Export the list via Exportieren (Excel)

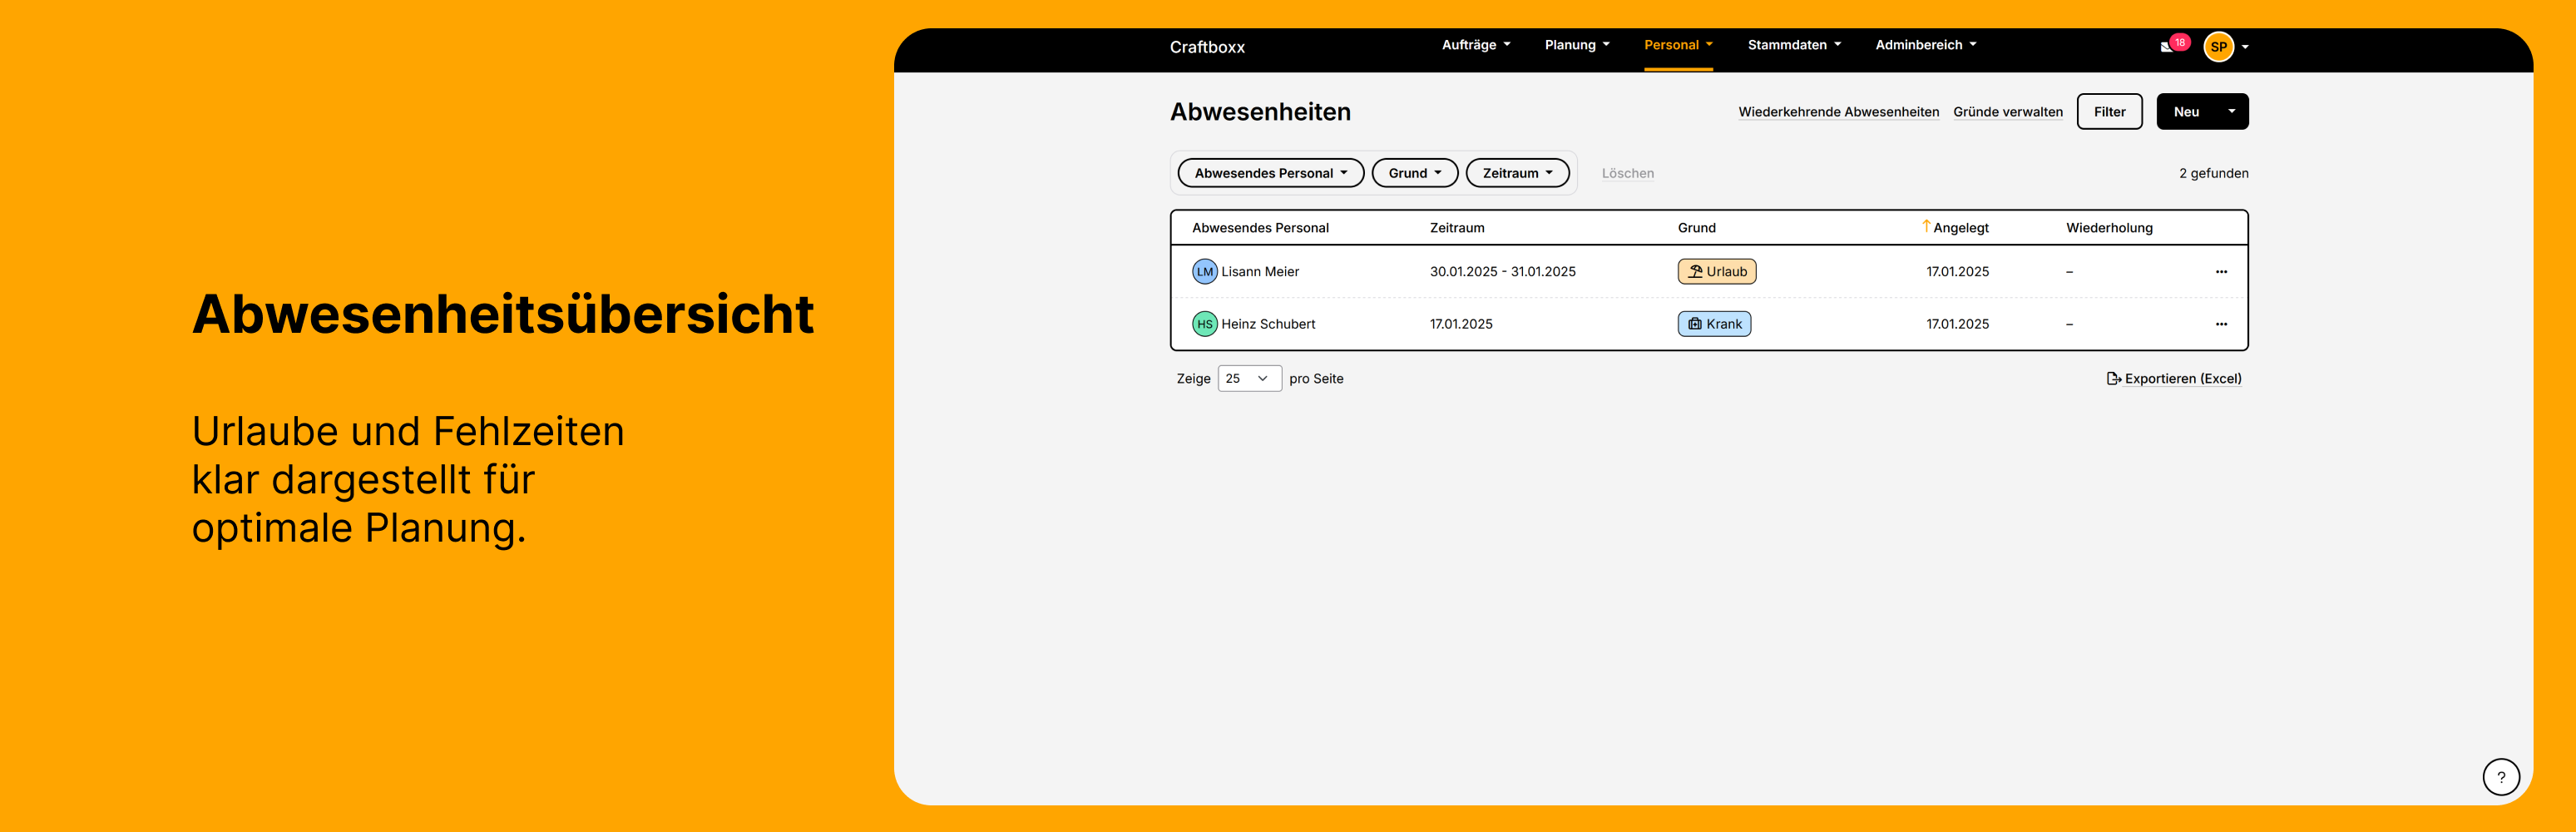click(2174, 379)
